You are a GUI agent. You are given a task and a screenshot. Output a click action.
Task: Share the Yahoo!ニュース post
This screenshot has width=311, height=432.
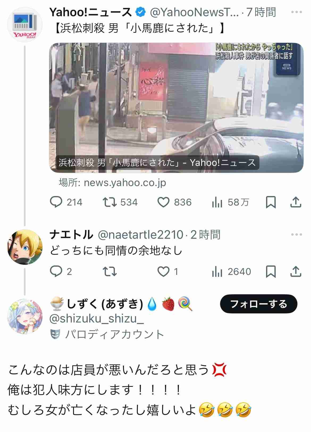296,202
